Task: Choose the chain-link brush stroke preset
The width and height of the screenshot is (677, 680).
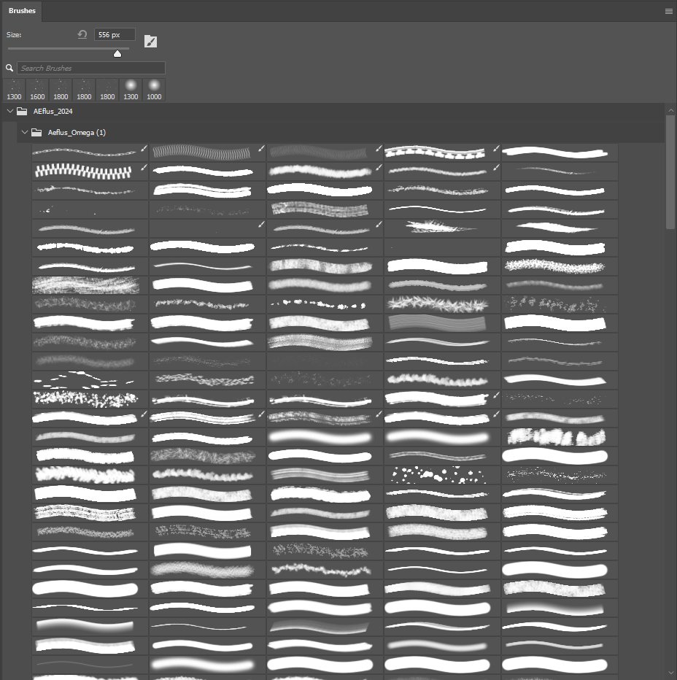Action: [x=90, y=152]
